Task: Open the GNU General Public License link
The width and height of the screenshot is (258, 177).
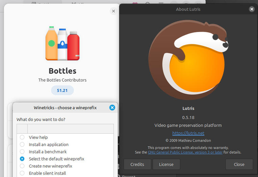Action: (x=185, y=152)
